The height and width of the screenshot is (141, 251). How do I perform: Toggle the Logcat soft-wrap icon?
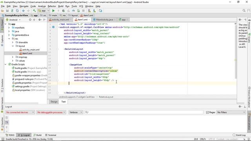[x=7, y=123]
